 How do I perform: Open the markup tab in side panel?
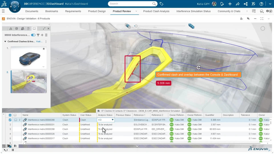(x=11, y=29)
